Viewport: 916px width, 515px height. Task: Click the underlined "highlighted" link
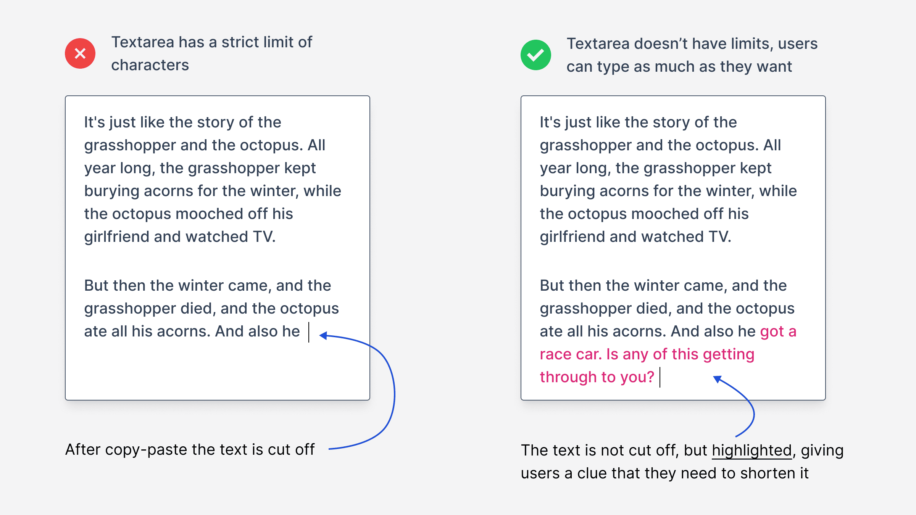[752, 451]
